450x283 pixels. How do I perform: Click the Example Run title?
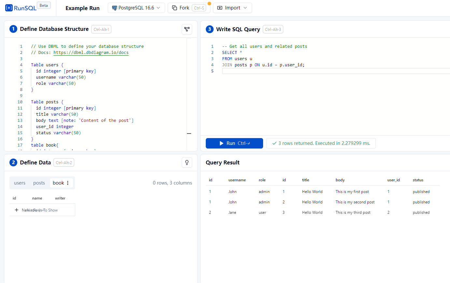click(x=82, y=8)
